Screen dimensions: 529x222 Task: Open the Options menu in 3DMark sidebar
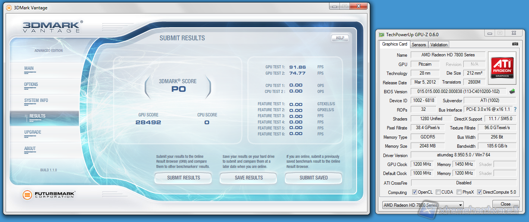click(31, 84)
